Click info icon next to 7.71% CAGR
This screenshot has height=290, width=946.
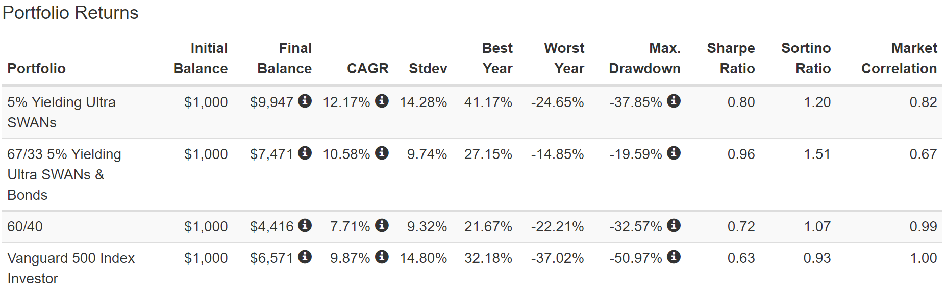tap(382, 225)
